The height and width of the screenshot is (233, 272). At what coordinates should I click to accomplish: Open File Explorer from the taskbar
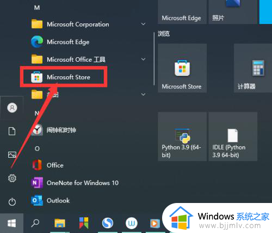60,223
